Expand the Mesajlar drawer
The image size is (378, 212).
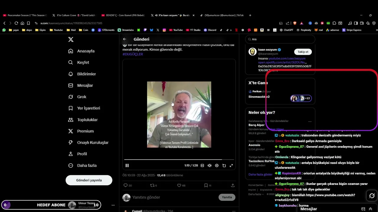click(370, 209)
